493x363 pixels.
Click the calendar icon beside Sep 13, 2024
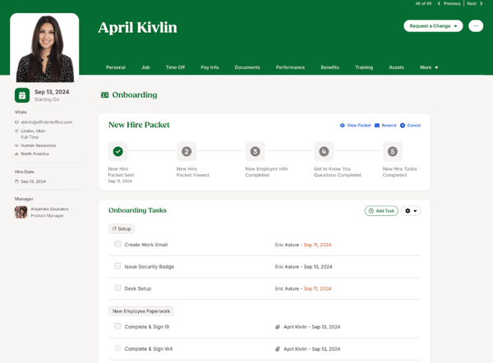click(22, 95)
